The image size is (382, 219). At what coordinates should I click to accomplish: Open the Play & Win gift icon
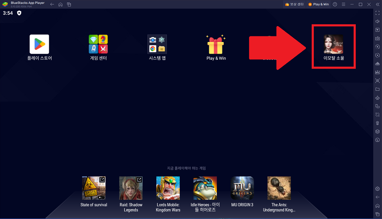[216, 44]
